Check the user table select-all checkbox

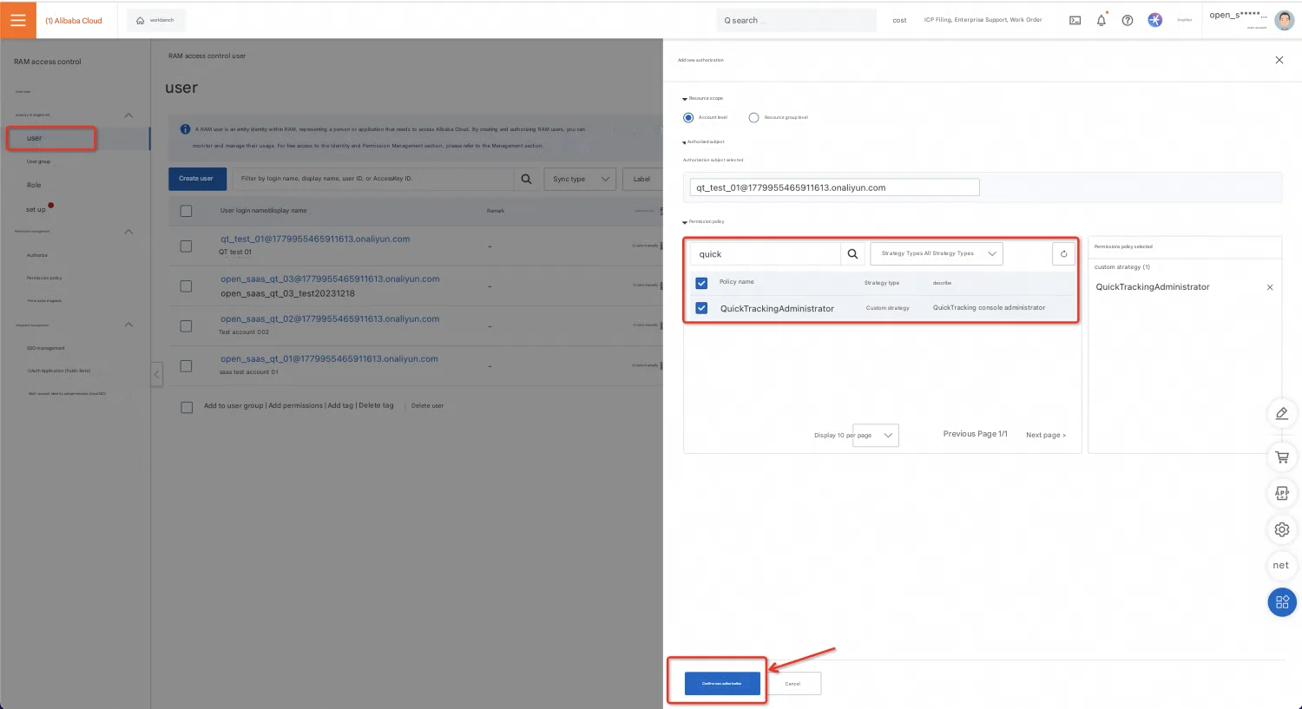coord(186,211)
